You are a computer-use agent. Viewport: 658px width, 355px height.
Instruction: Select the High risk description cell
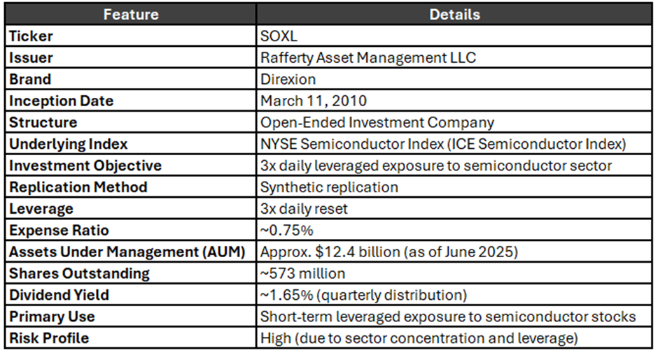[454, 338]
